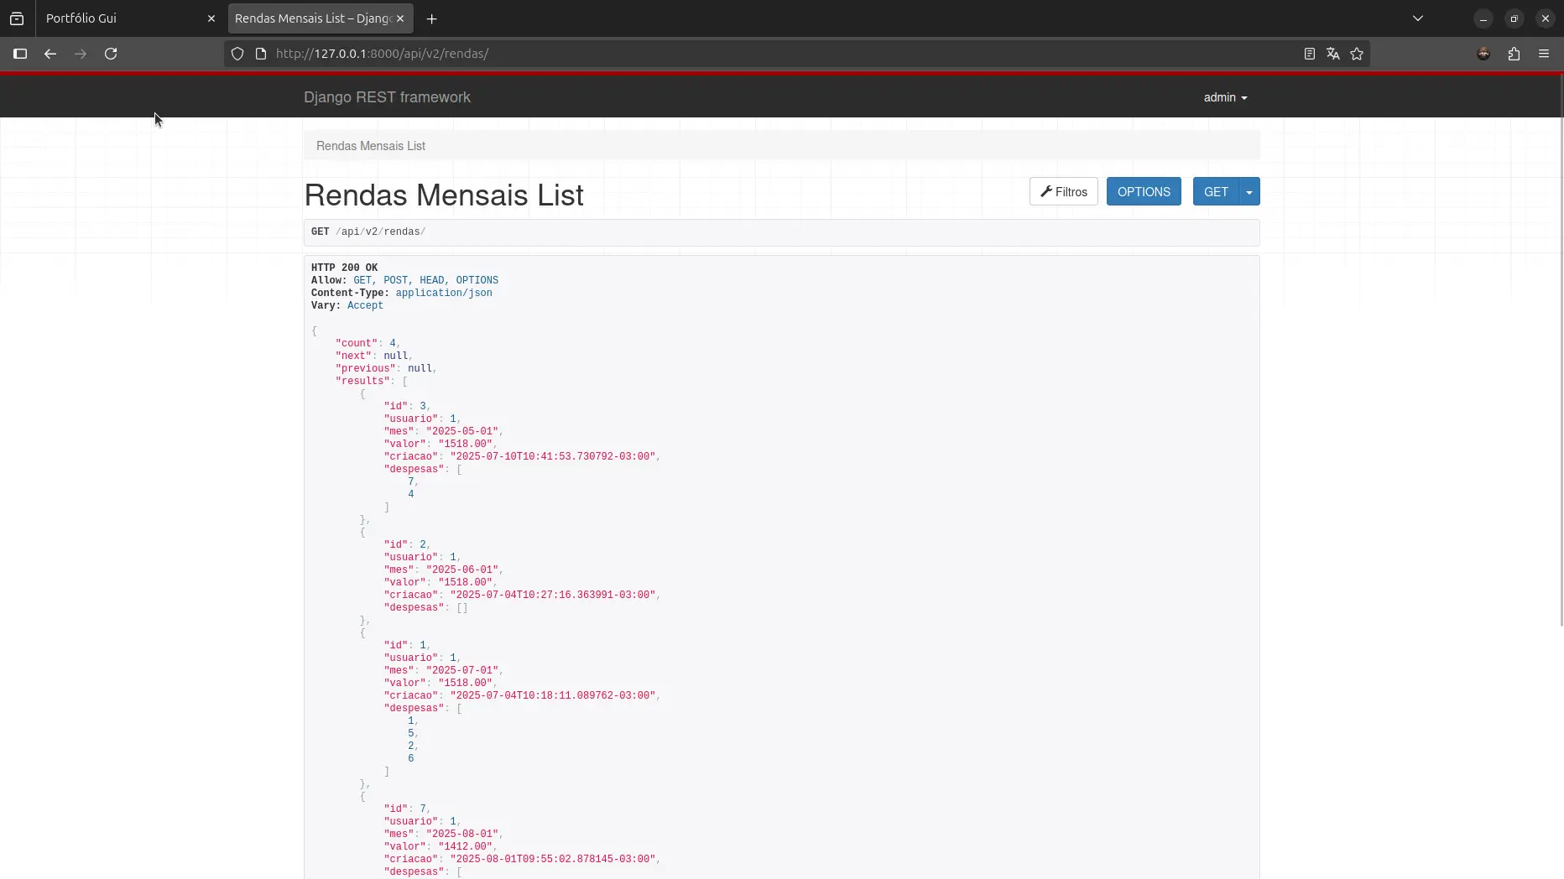Expand the GET format dropdown arrow
Image resolution: width=1564 pixels, height=879 pixels.
pyautogui.click(x=1249, y=192)
